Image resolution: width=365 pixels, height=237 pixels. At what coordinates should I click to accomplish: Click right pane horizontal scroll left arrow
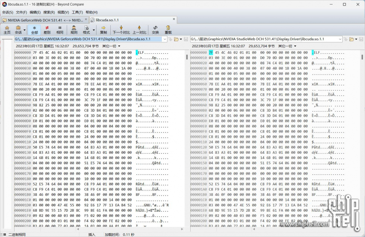(x=254, y=229)
